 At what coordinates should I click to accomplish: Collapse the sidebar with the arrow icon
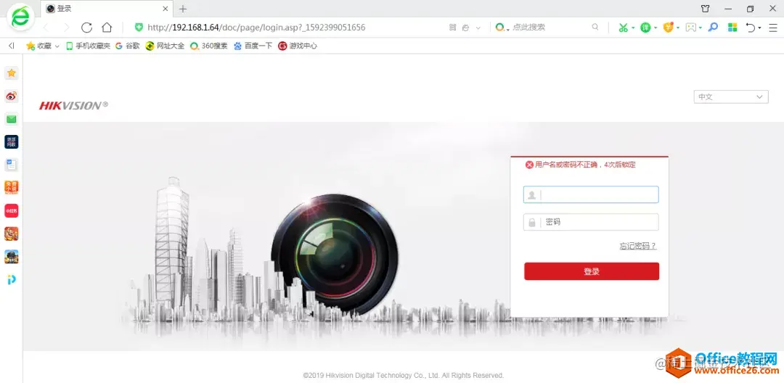(11, 46)
